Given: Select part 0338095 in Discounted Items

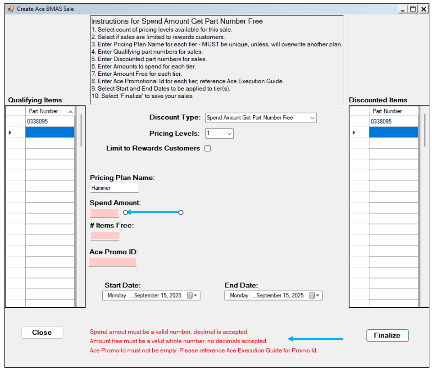Looking at the screenshot, I should pyautogui.click(x=393, y=122).
